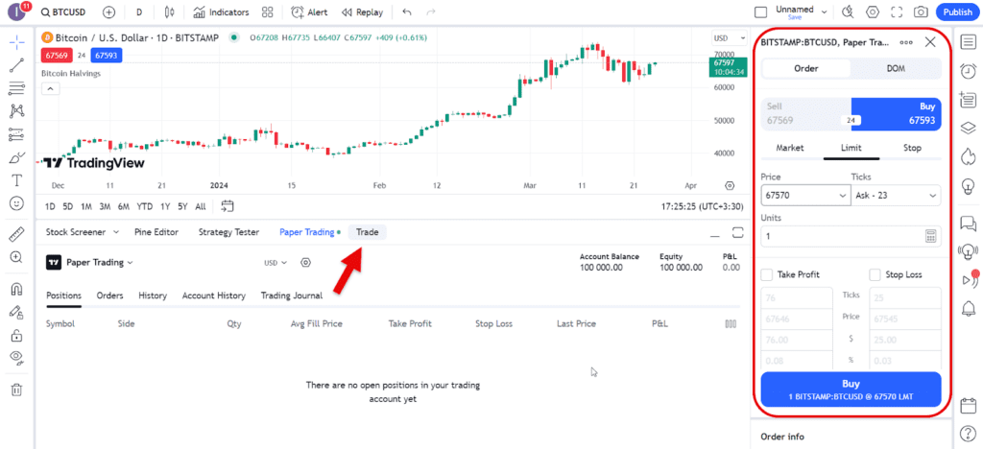
Task: Toggle drawings visibility eye icon
Action: [x=16, y=357]
